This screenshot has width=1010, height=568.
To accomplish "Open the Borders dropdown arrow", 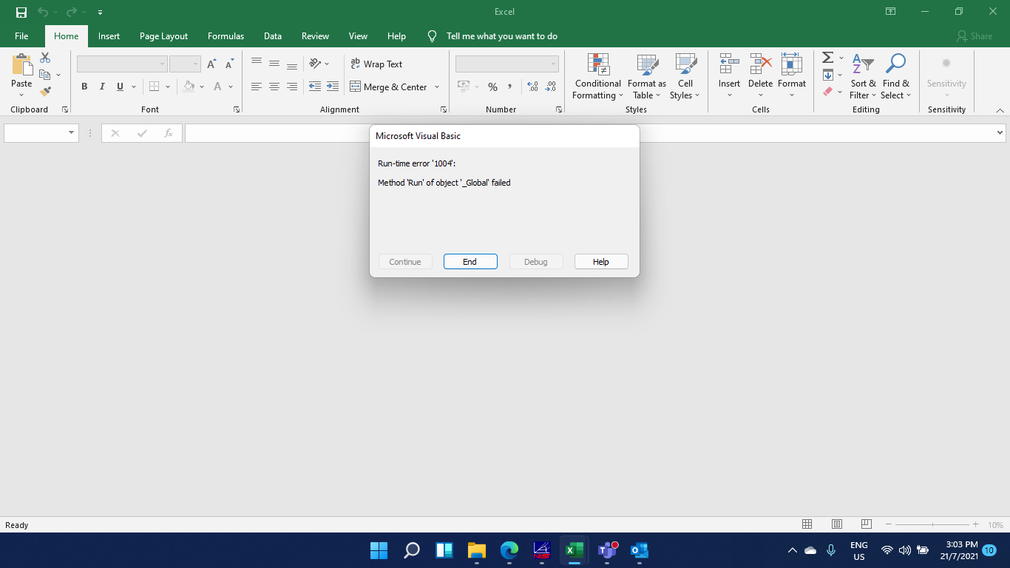I will click(x=168, y=87).
